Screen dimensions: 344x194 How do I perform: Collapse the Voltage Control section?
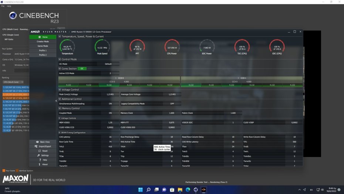tap(60, 90)
